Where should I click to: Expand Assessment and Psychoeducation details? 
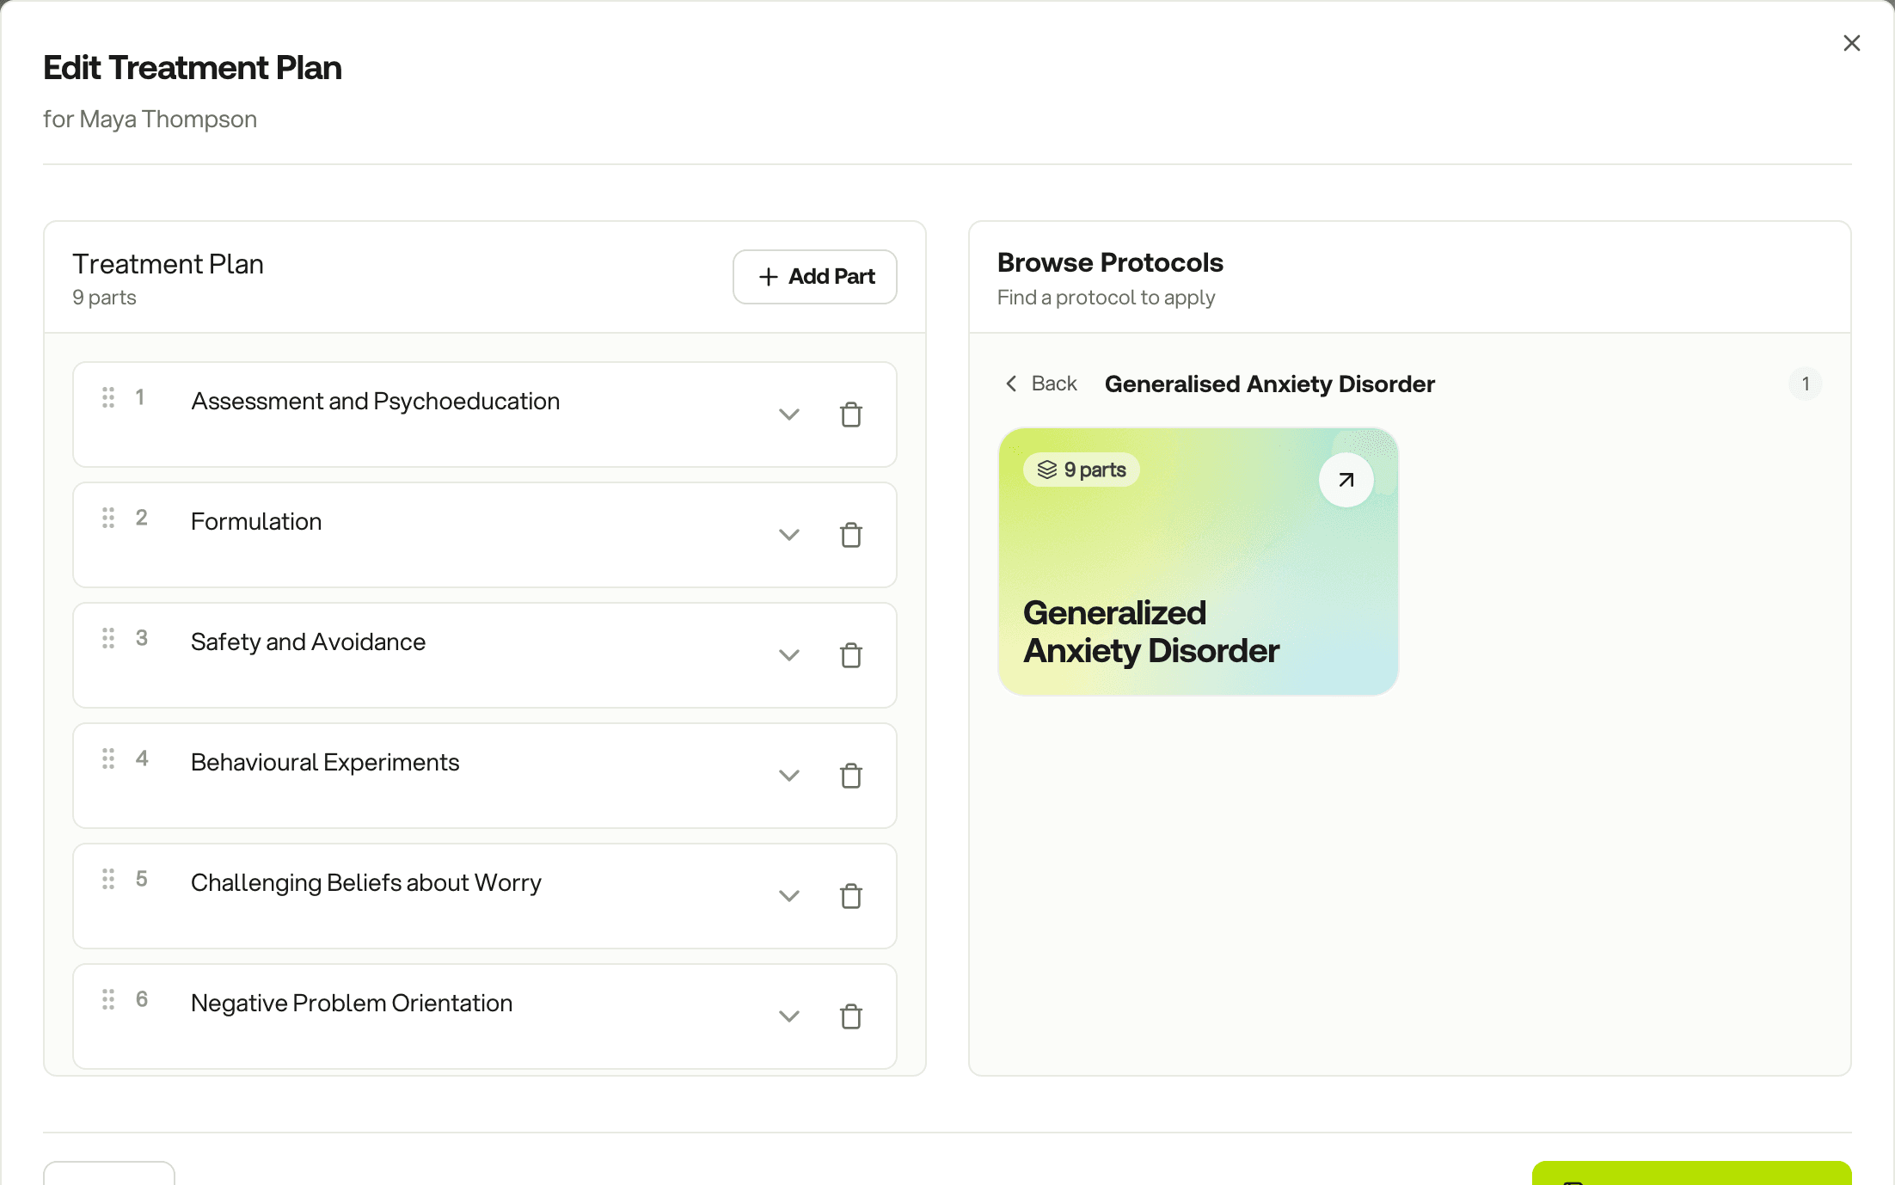[789, 414]
